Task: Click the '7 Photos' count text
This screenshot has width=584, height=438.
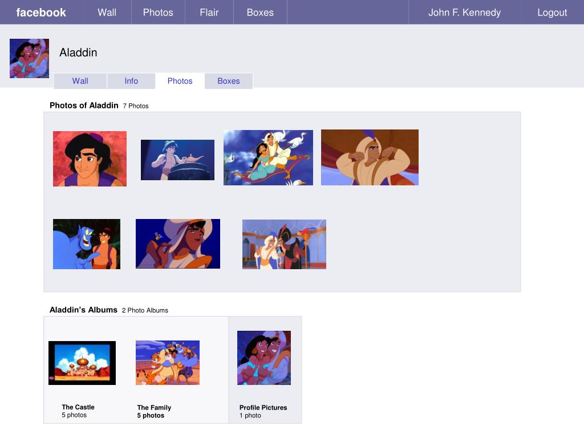Action: tap(136, 106)
